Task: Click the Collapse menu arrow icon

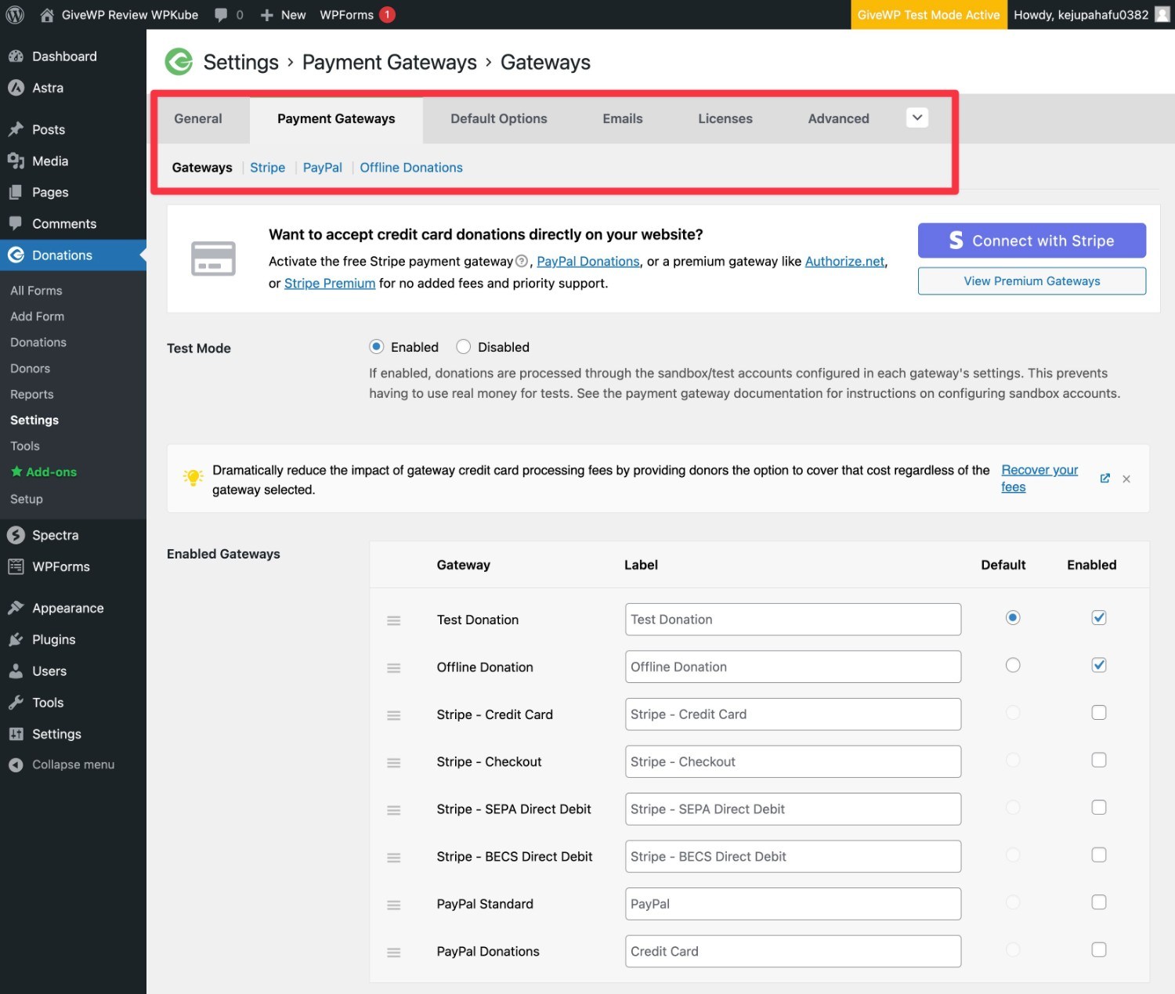Action: (x=16, y=764)
